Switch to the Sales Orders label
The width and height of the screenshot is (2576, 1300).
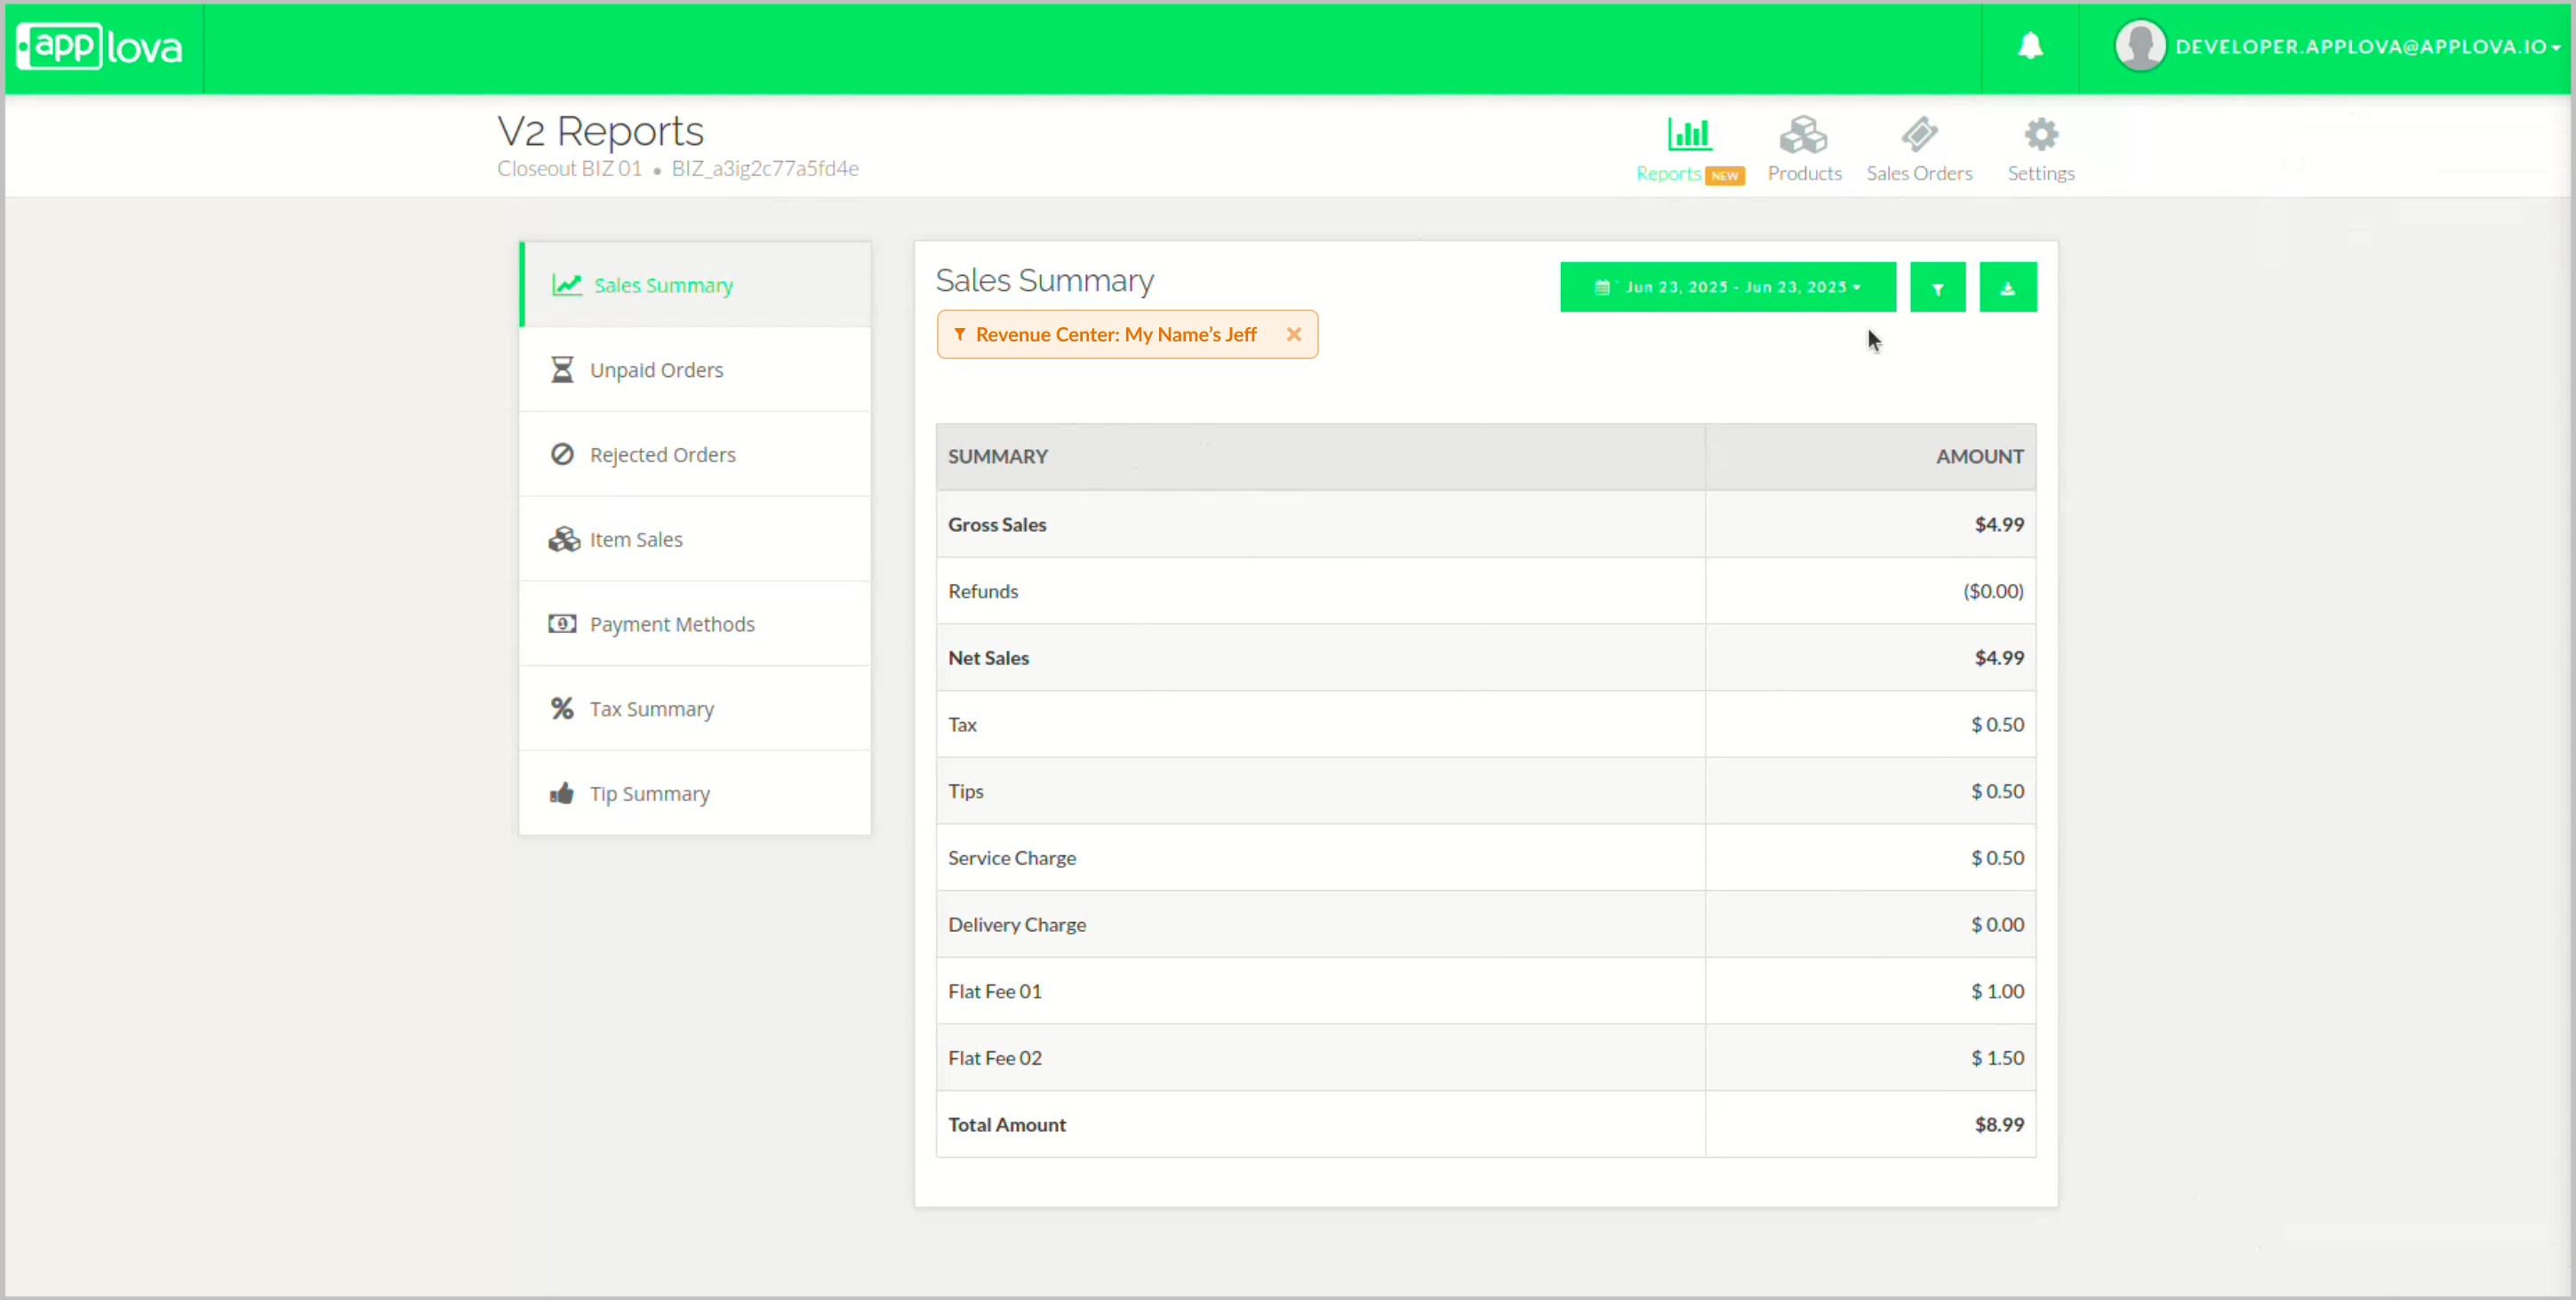point(1919,174)
